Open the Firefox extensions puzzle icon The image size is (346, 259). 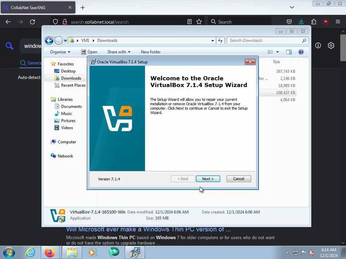click(x=314, y=22)
